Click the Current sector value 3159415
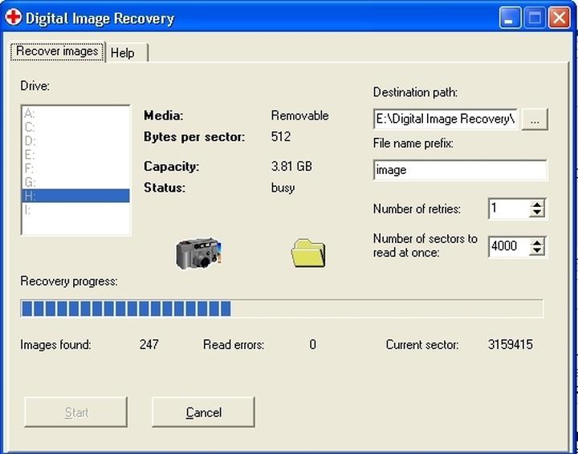Screen dimensions: 578x454 (x=511, y=345)
